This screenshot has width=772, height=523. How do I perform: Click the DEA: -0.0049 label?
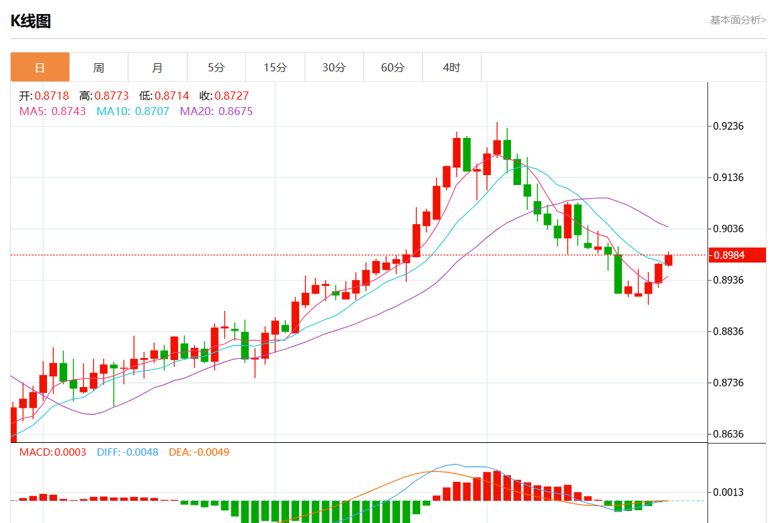click(199, 452)
